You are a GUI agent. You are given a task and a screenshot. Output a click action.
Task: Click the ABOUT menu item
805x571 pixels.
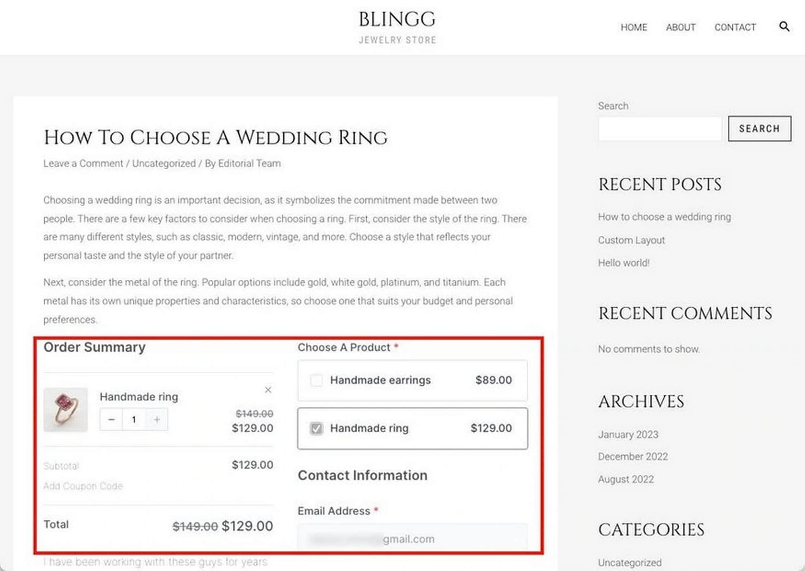point(680,27)
